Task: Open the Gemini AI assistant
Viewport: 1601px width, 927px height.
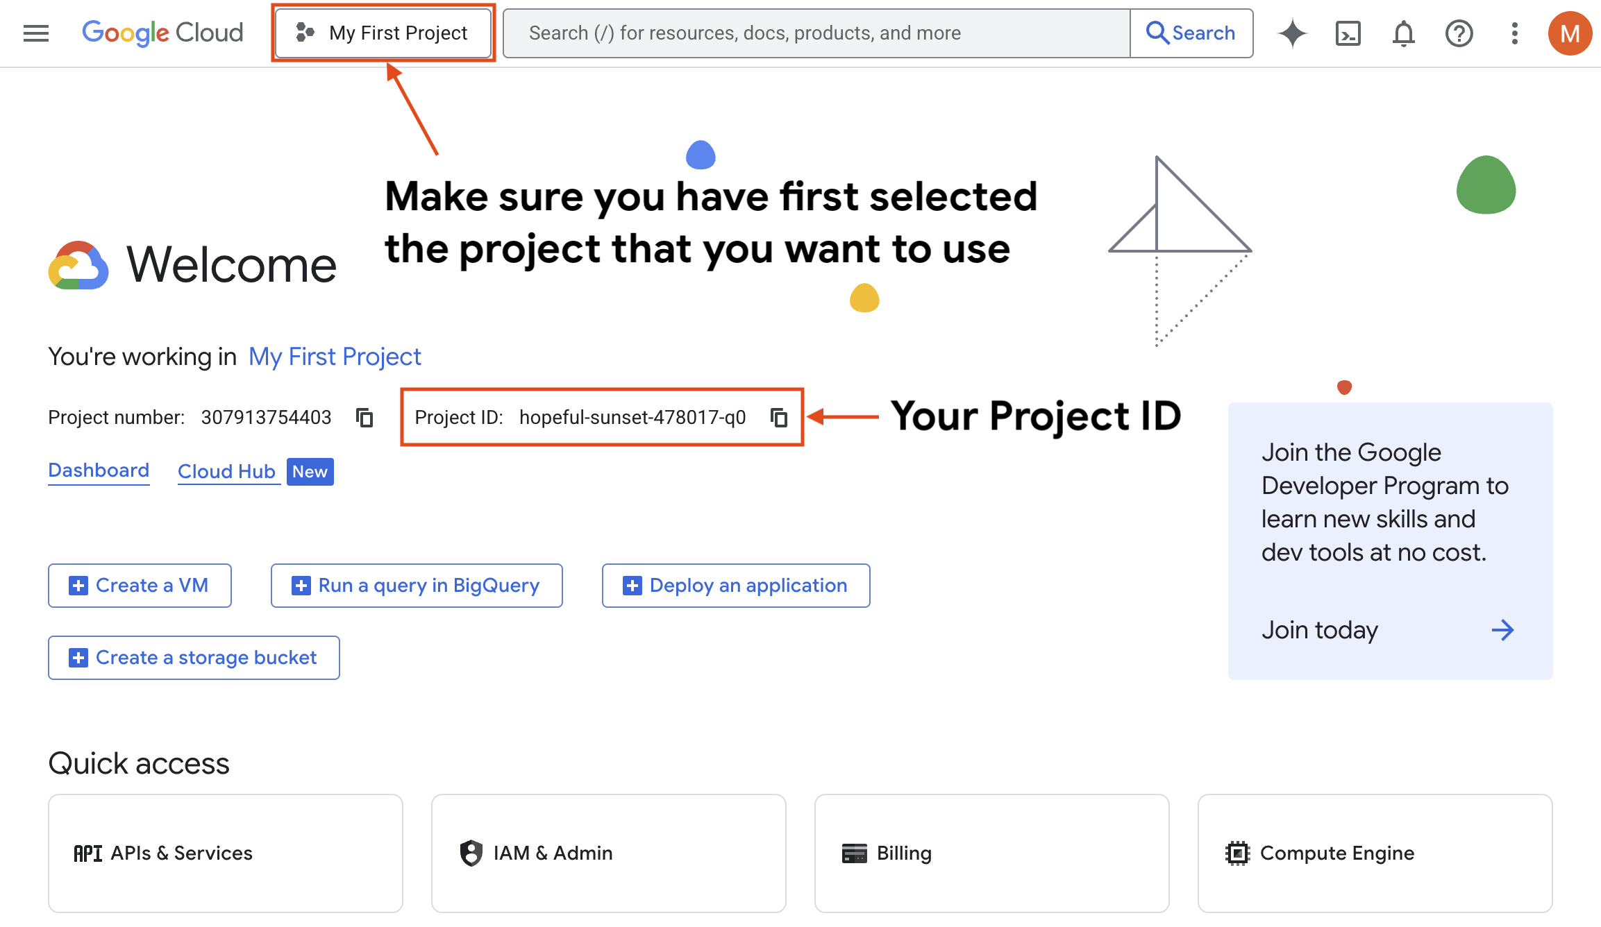Action: (x=1292, y=33)
